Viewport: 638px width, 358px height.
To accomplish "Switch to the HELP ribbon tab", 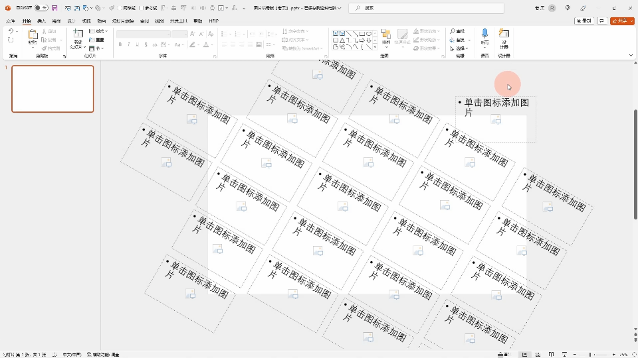I will coord(213,21).
